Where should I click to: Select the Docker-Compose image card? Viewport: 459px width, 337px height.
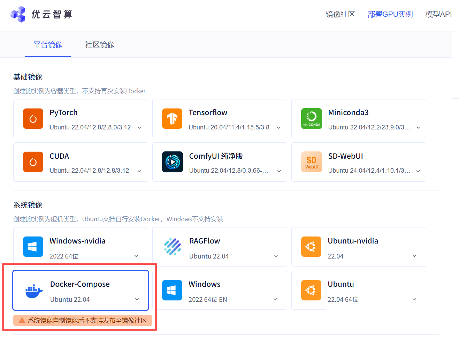[80, 290]
